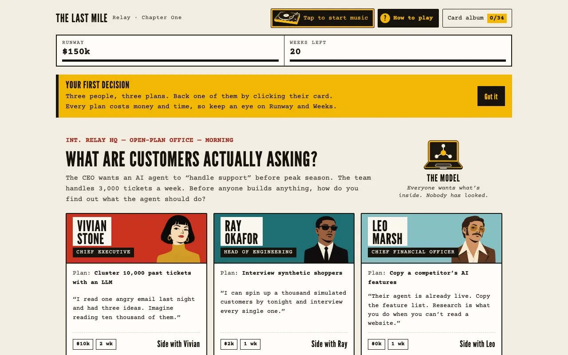The width and height of the screenshot is (568, 355).
Task: Click the 0/34 card count badge
Action: [497, 18]
